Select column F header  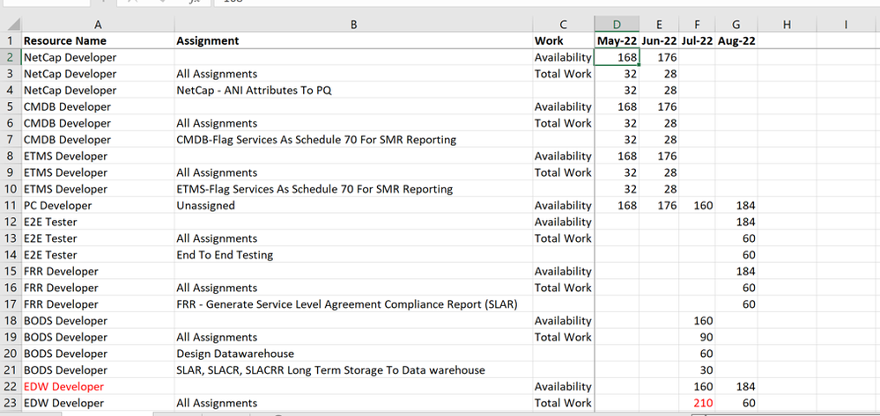697,24
